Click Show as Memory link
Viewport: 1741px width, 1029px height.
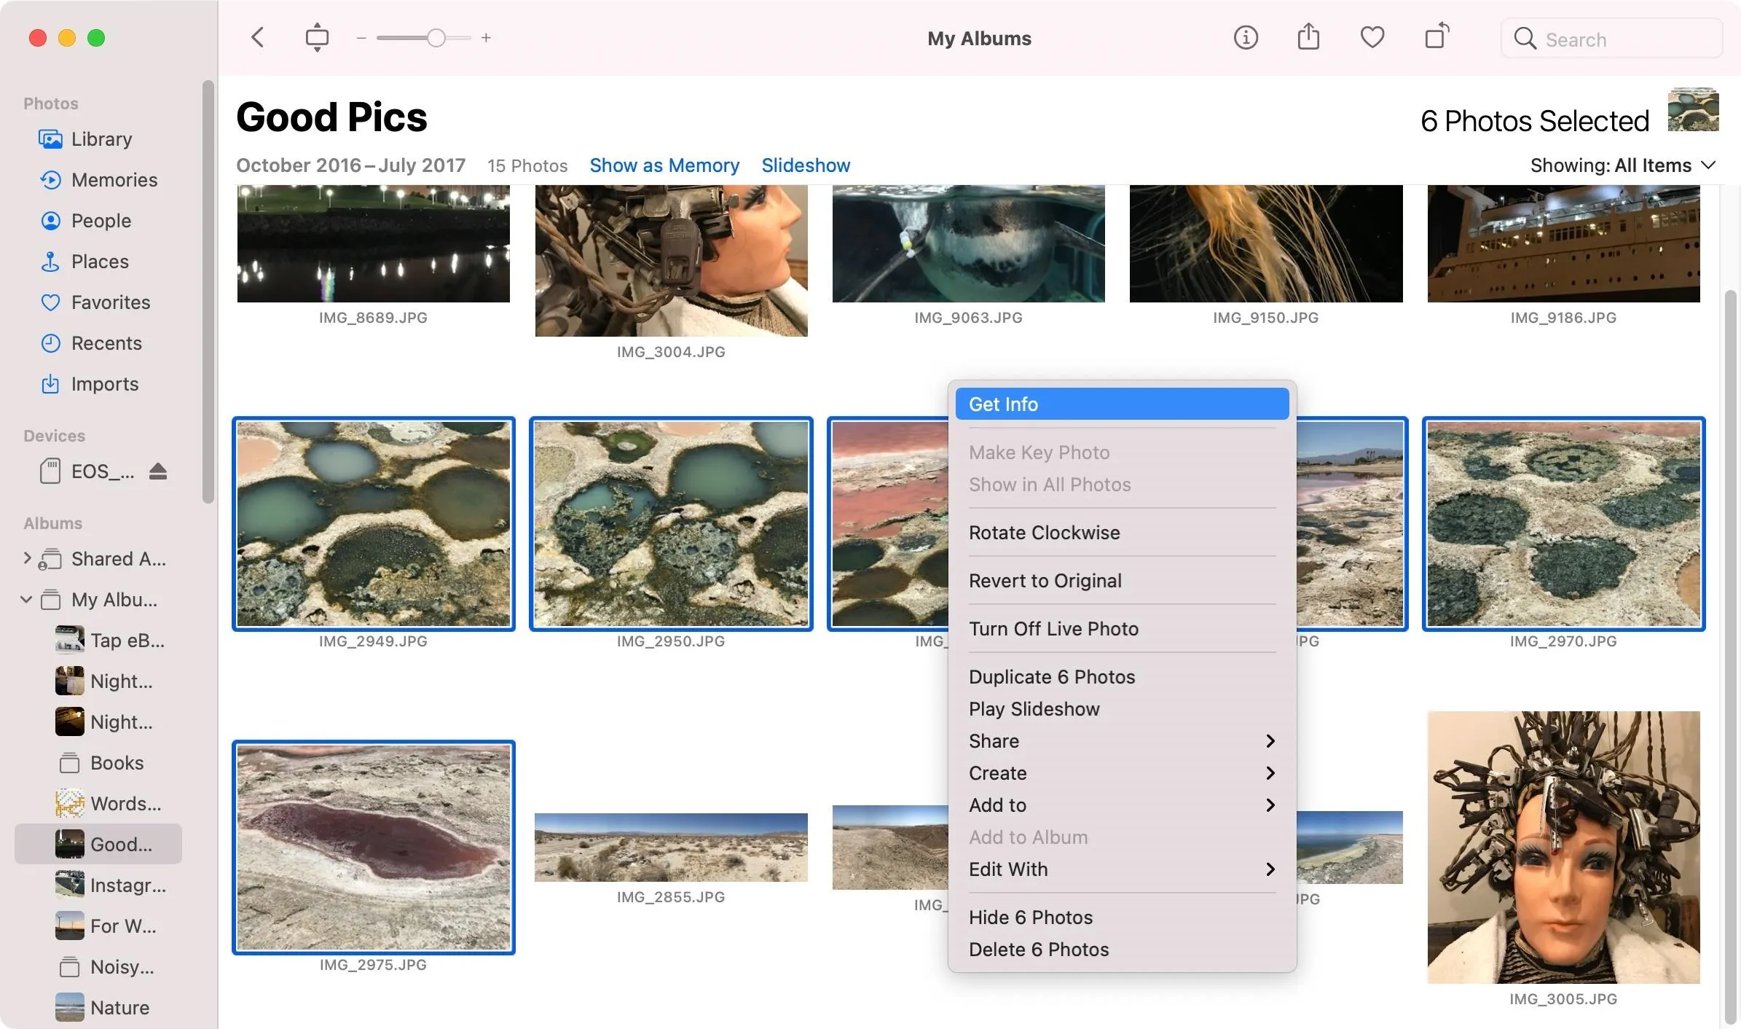tap(664, 165)
